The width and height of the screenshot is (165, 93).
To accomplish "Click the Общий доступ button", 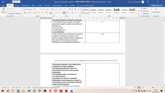I will tap(156, 5).
